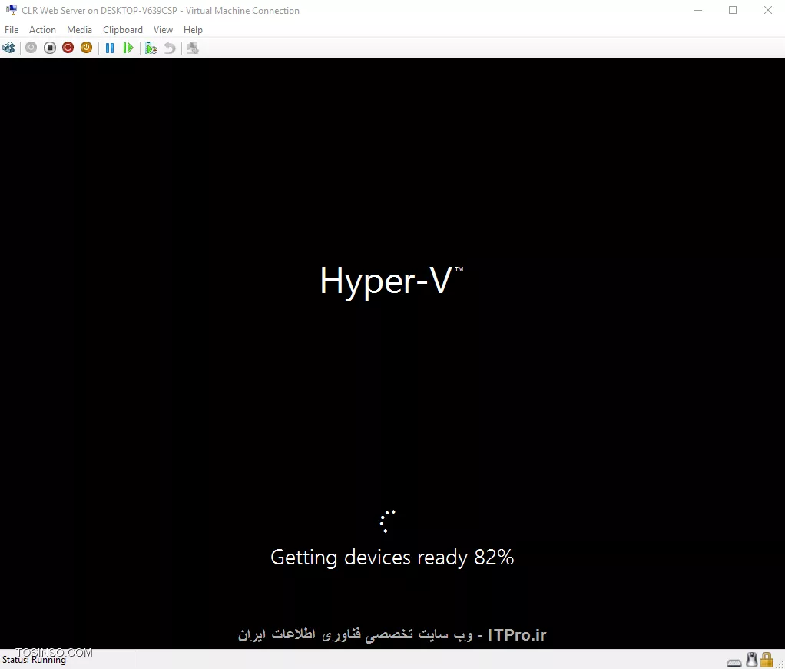Resume the virtual machine with the green arrow
785x669 pixels.
pyautogui.click(x=128, y=48)
